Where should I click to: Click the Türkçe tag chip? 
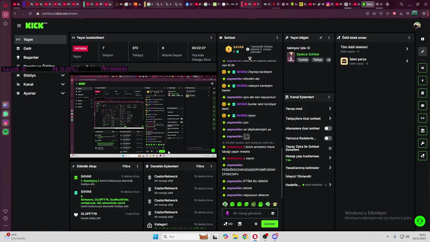click(x=317, y=60)
